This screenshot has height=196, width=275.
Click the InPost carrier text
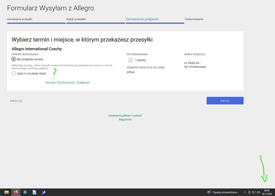(x=131, y=72)
